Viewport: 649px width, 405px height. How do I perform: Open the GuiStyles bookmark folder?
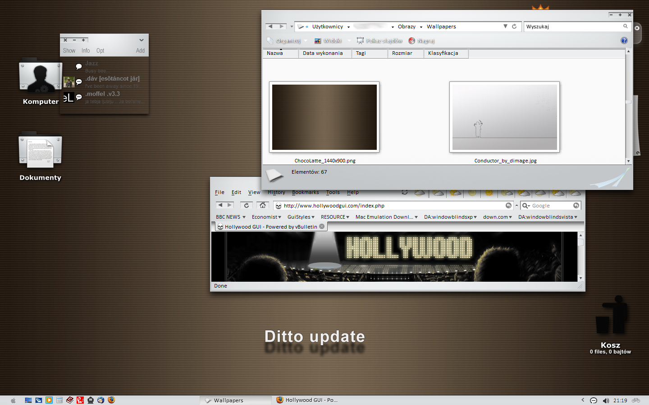301,217
